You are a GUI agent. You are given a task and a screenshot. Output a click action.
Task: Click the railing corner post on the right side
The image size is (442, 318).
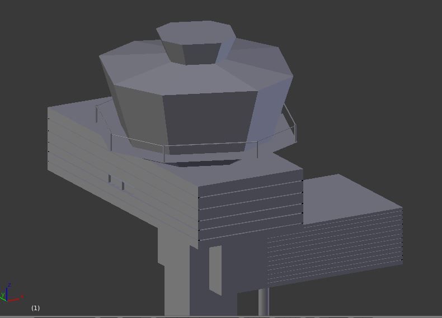point(294,132)
